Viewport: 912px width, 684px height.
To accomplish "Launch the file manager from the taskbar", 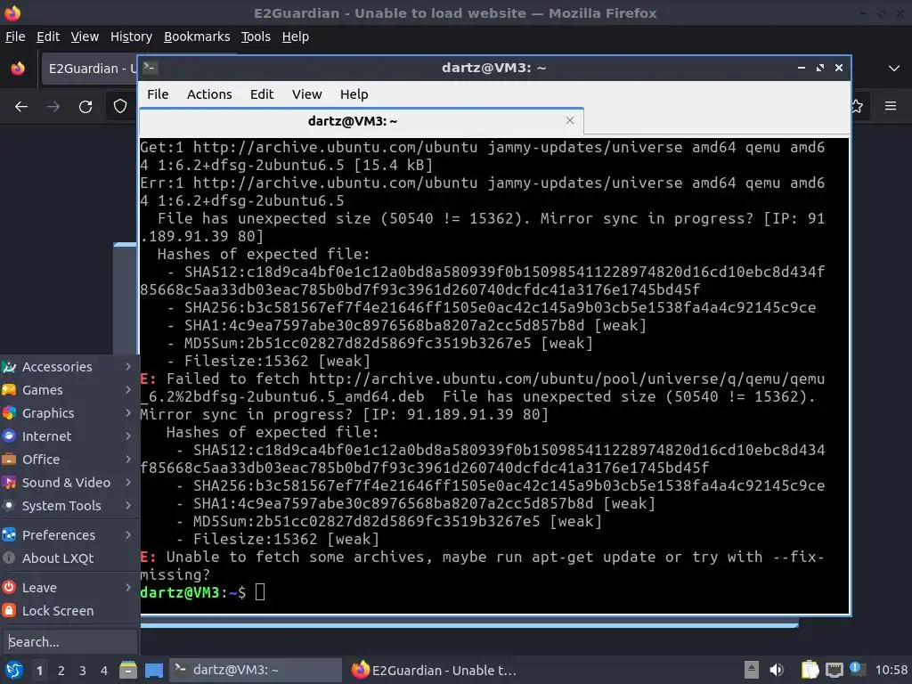I will click(128, 670).
